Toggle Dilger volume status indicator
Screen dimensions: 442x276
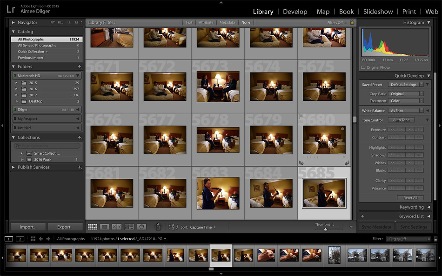coord(15,110)
